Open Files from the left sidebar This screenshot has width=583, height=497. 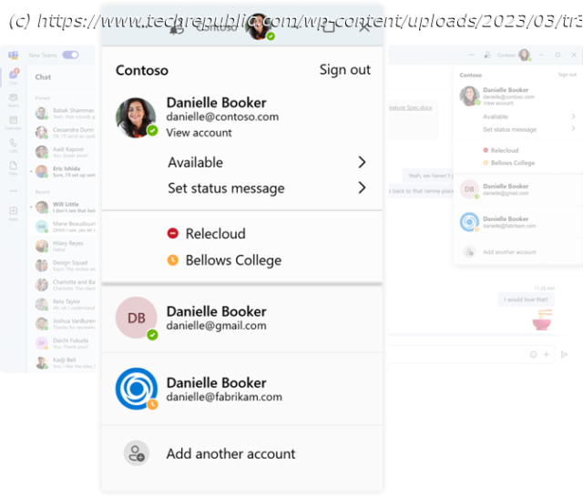click(14, 167)
